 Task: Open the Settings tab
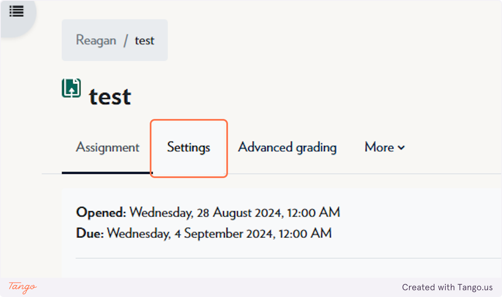point(189,147)
